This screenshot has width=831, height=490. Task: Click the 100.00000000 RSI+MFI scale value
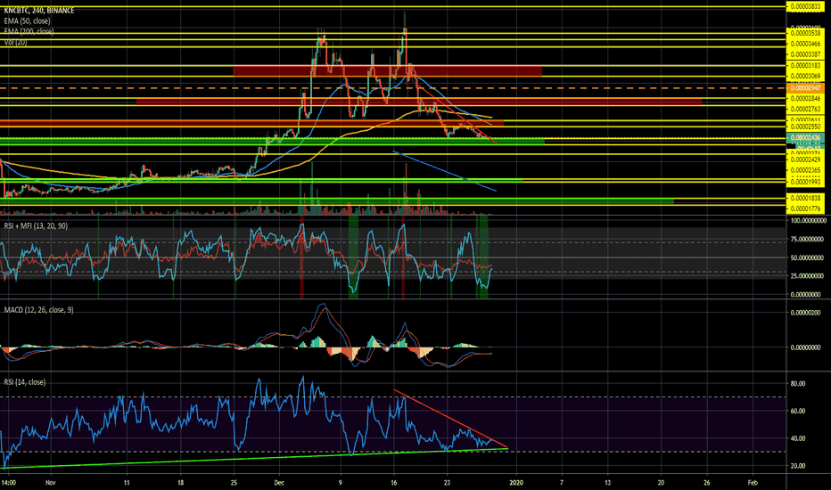(x=808, y=220)
